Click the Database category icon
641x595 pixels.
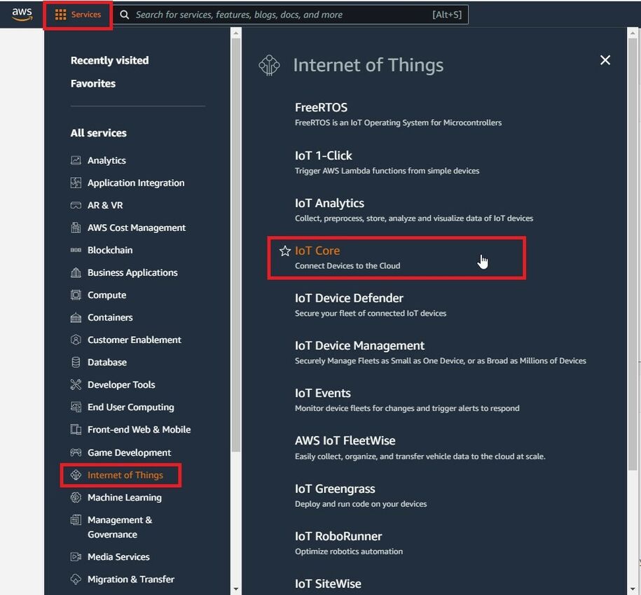click(76, 362)
